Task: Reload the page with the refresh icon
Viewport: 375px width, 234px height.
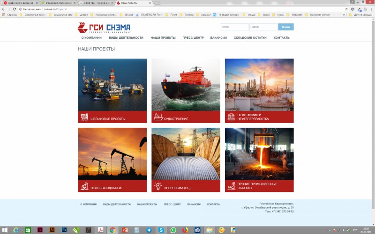Action: click(15, 9)
